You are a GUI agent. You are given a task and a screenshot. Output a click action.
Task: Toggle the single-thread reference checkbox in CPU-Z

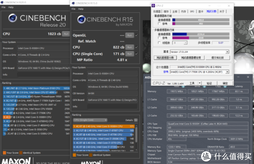159,24
